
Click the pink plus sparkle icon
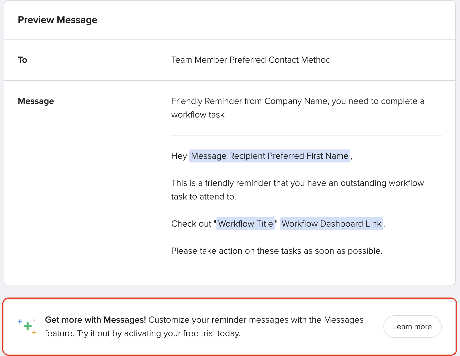[34, 320]
